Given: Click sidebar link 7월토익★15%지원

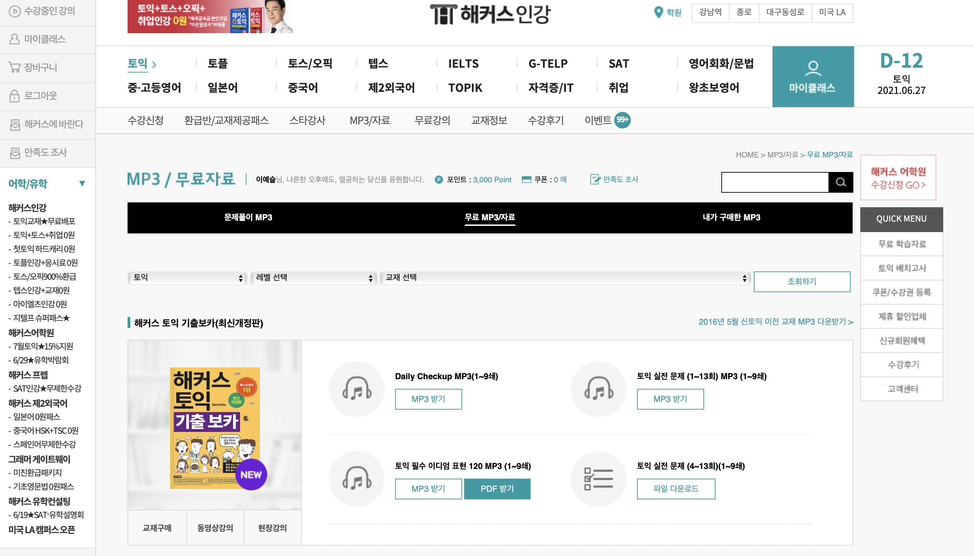Looking at the screenshot, I should (x=43, y=347).
